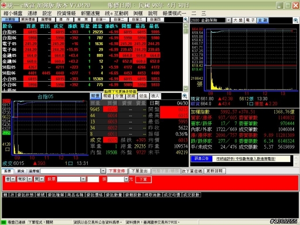Select the 自選三 tab
Image resolution: width=300 pixels, height=225 pixels.
click(137, 20)
